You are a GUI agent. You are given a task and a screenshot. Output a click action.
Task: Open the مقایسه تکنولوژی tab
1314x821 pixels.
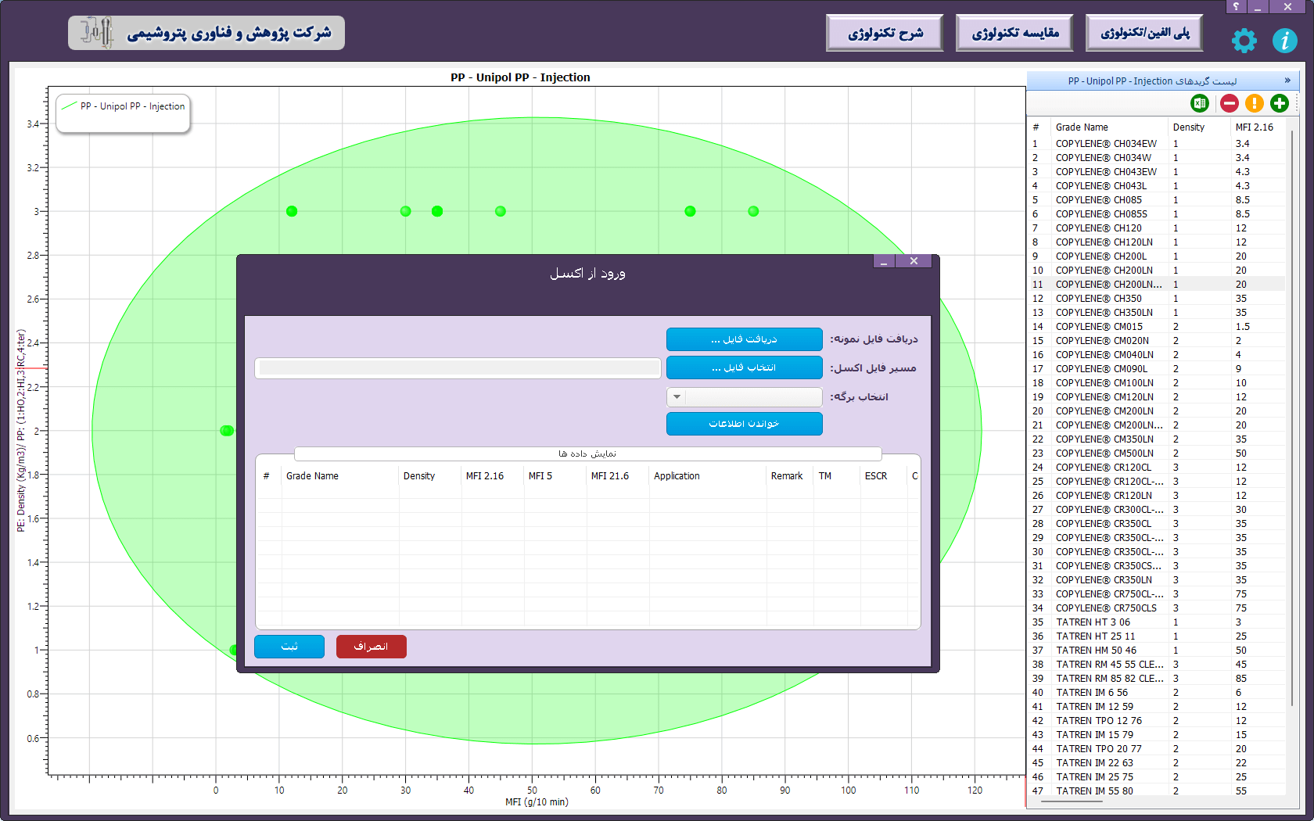point(1014,33)
